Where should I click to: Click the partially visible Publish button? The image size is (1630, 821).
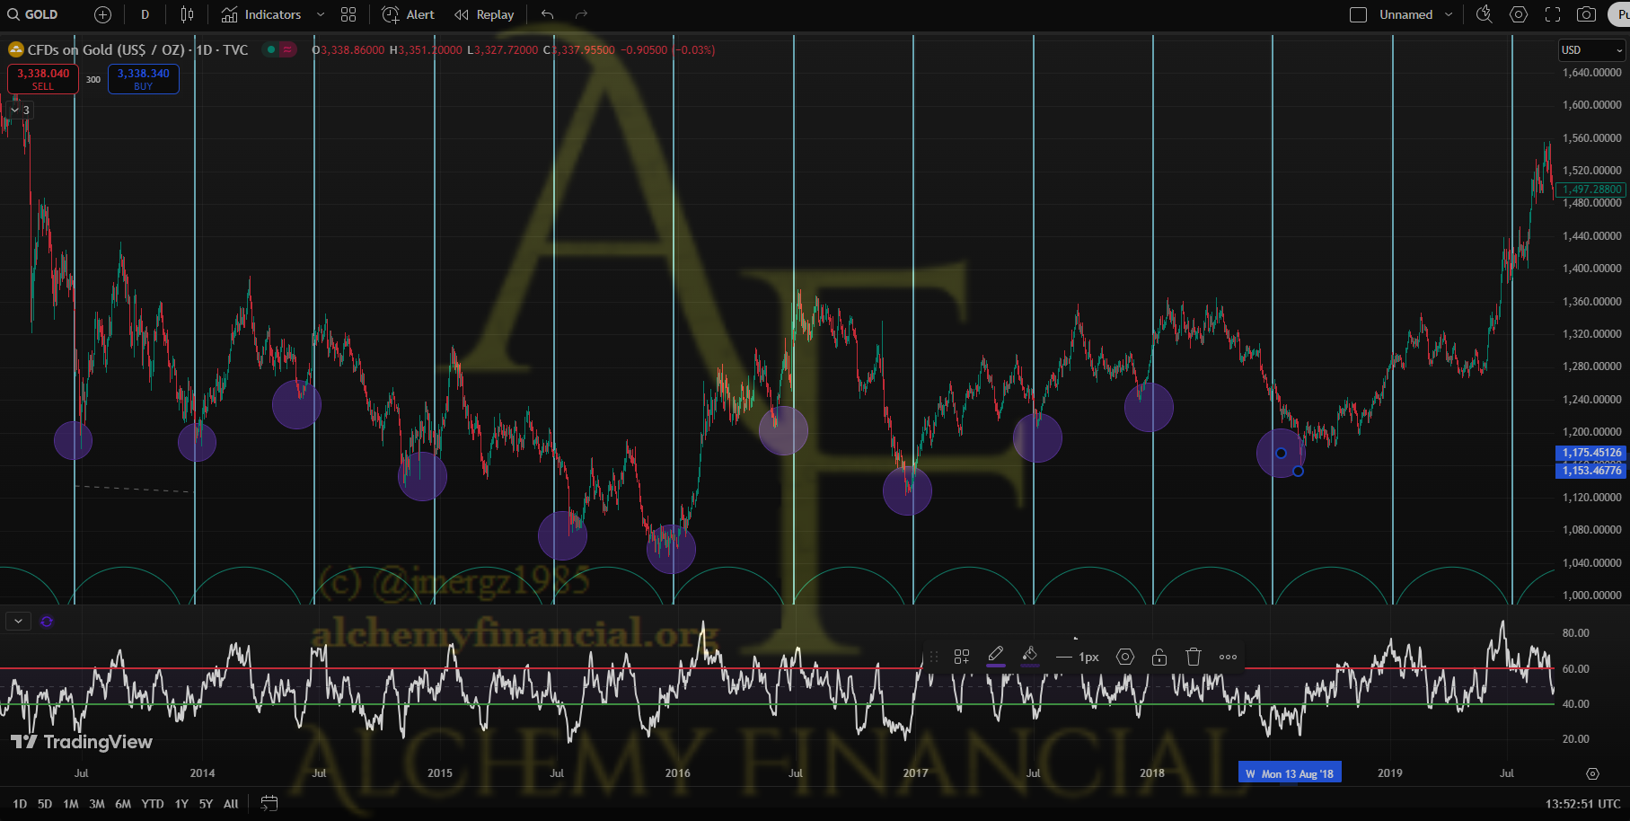coord(1619,14)
